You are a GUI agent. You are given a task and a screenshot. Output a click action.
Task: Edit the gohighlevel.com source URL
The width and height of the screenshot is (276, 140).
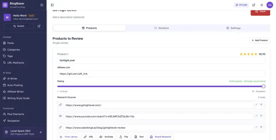point(158,105)
